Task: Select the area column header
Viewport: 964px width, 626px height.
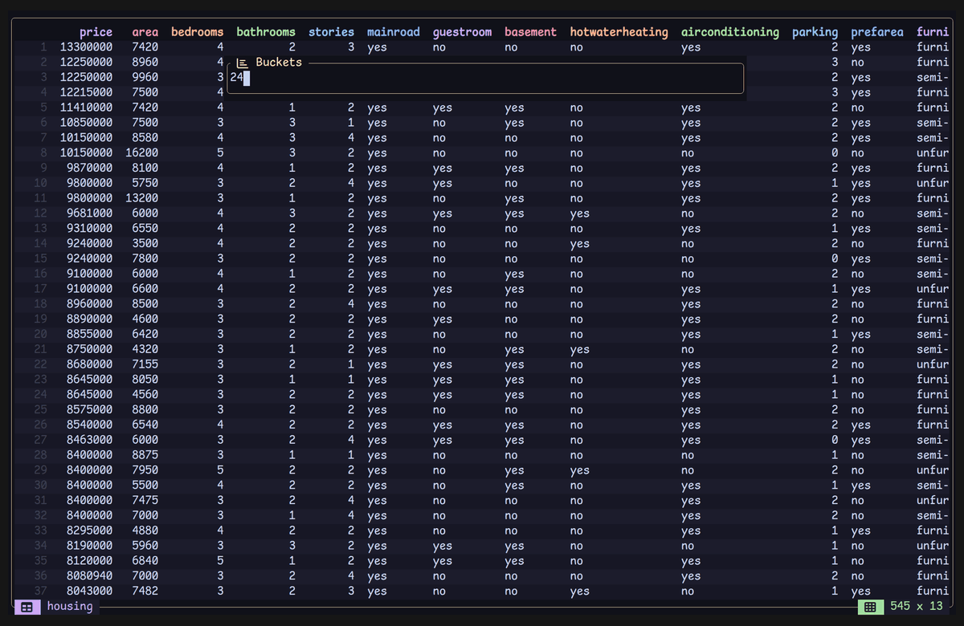Action: 145,32
